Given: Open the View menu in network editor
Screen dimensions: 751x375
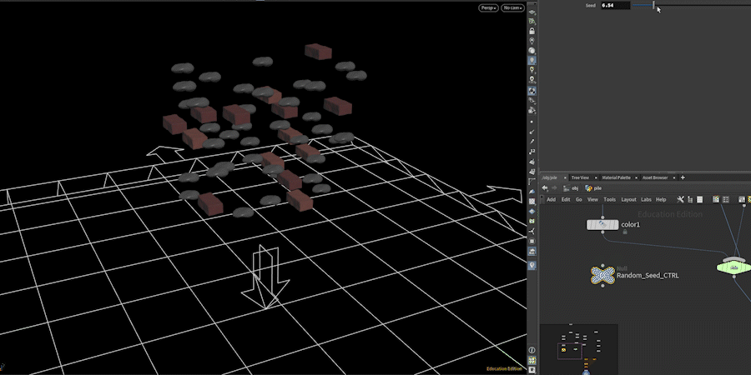Looking at the screenshot, I should coord(592,199).
